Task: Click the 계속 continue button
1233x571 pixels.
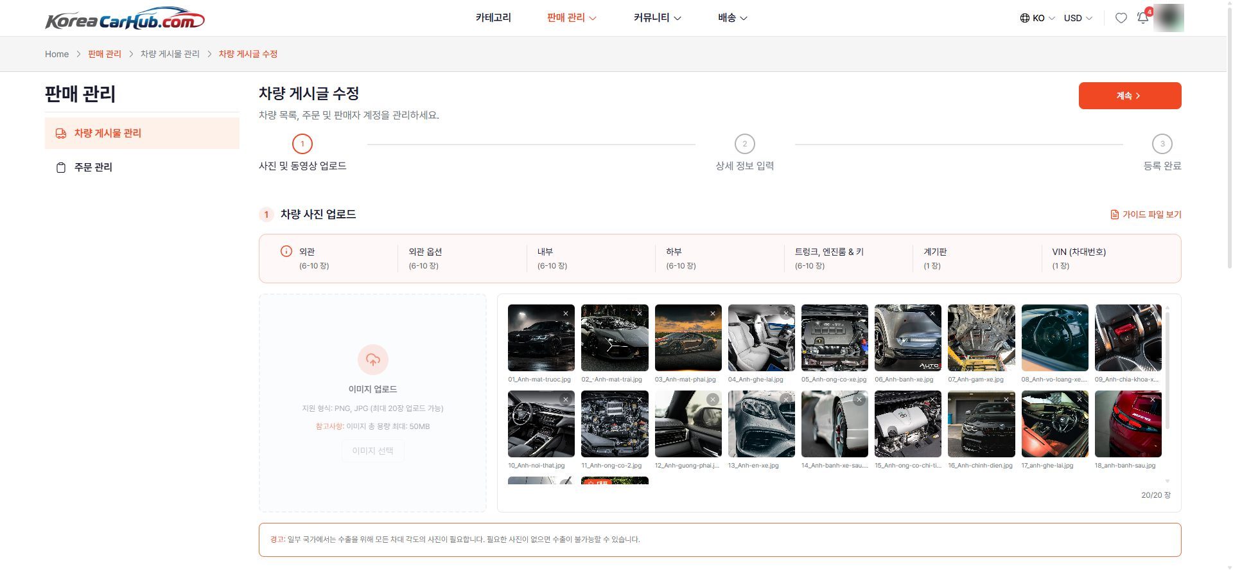Action: tap(1130, 96)
